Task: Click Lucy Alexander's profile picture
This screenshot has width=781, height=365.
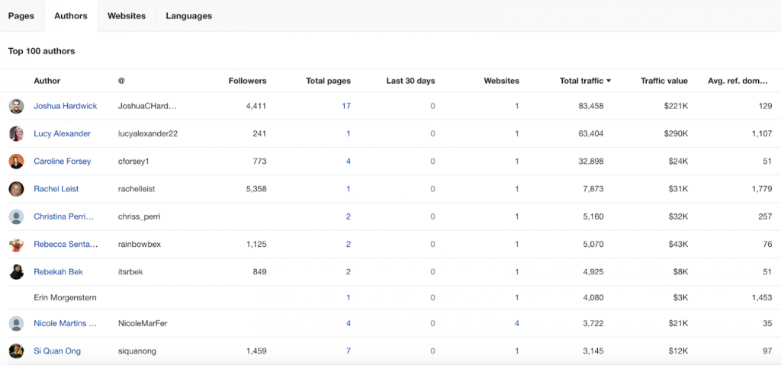Action: click(17, 134)
